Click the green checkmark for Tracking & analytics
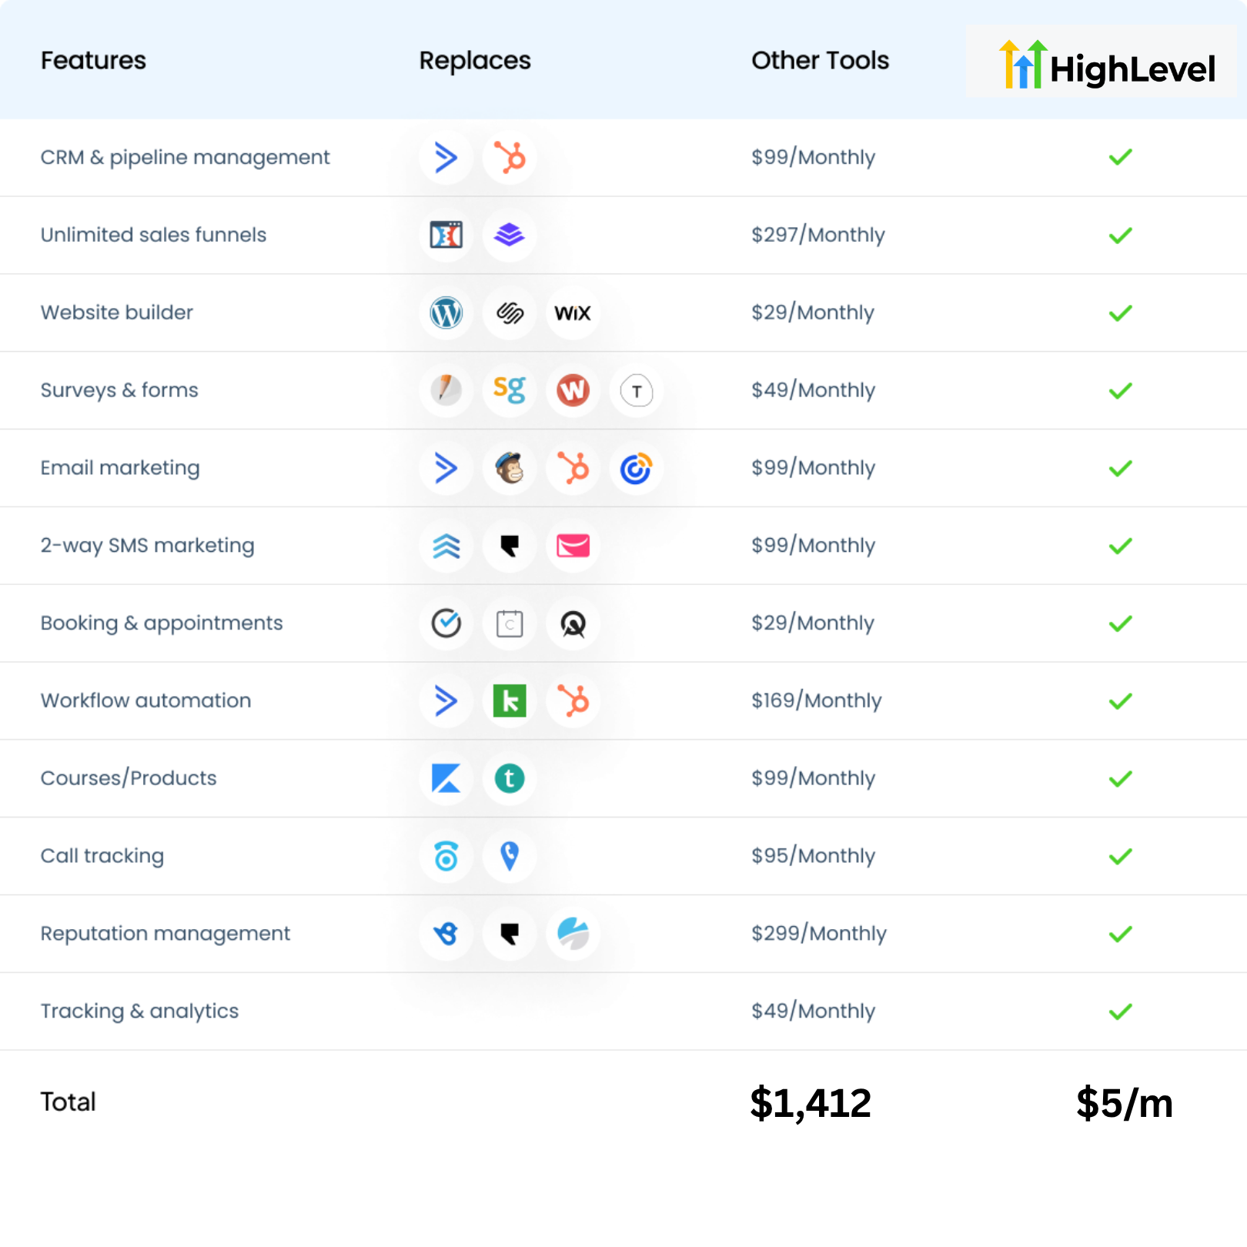Screen dimensions: 1247x1247 (x=1121, y=1011)
